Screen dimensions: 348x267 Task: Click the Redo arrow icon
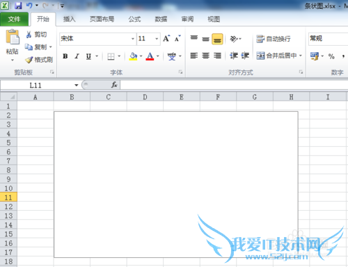(45, 5)
